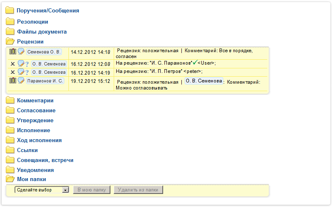Click the question mark icon in the 12:08 row

(x=27, y=64)
